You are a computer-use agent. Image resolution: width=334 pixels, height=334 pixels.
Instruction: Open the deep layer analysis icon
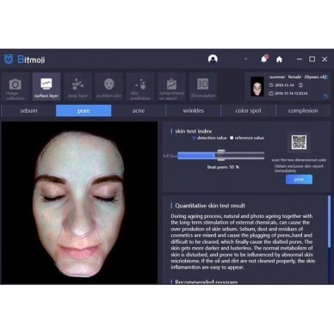tap(77, 87)
